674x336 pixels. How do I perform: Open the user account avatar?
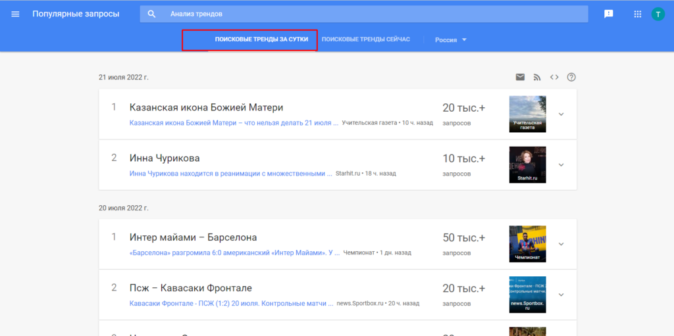[x=658, y=14]
